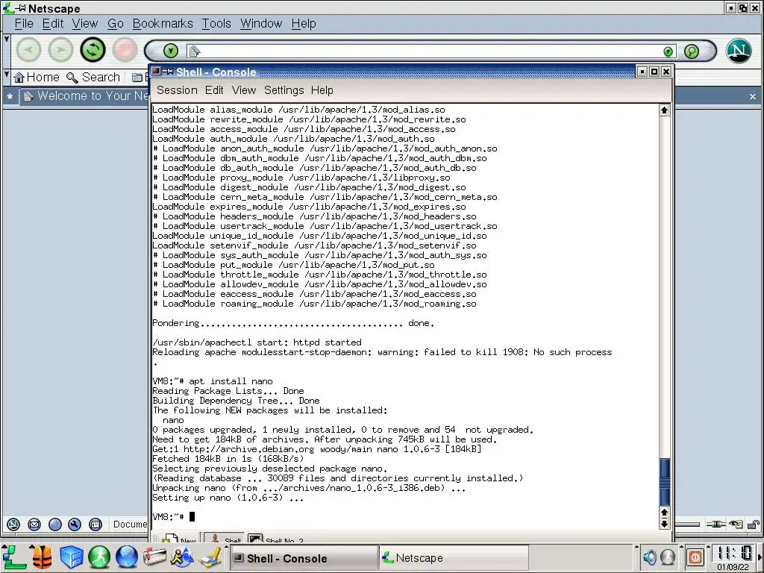764x573 pixels.
Task: Click the blue Console scrollbar thumb
Action: pos(664,482)
